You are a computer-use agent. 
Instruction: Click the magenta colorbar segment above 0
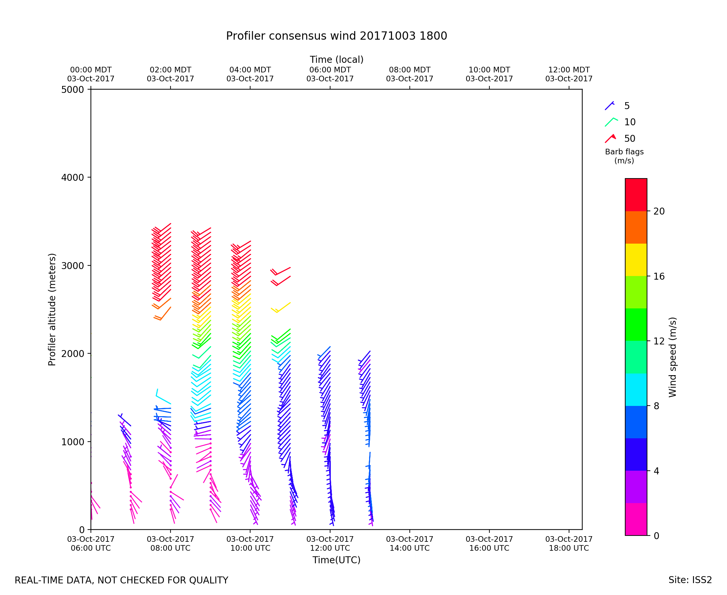636,519
